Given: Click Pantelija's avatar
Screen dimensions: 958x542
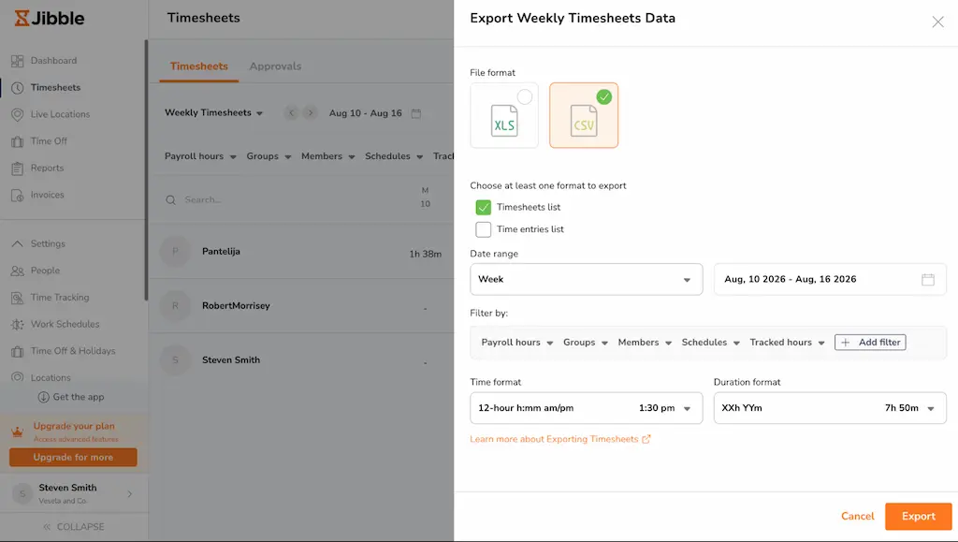Looking at the screenshot, I should click(x=175, y=251).
